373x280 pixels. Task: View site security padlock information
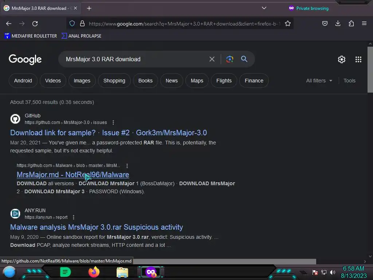tap(82, 23)
